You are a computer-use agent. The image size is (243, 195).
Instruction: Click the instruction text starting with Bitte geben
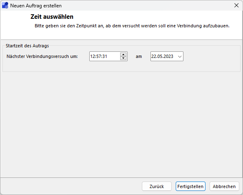132,26
